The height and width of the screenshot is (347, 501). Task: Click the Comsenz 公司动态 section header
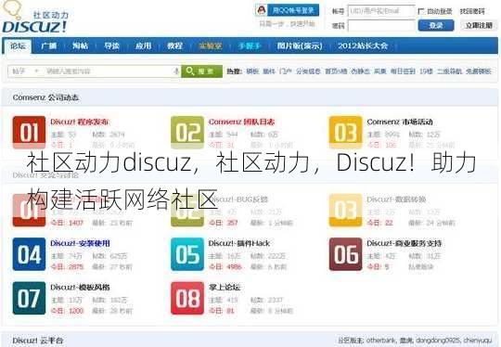click(45, 97)
